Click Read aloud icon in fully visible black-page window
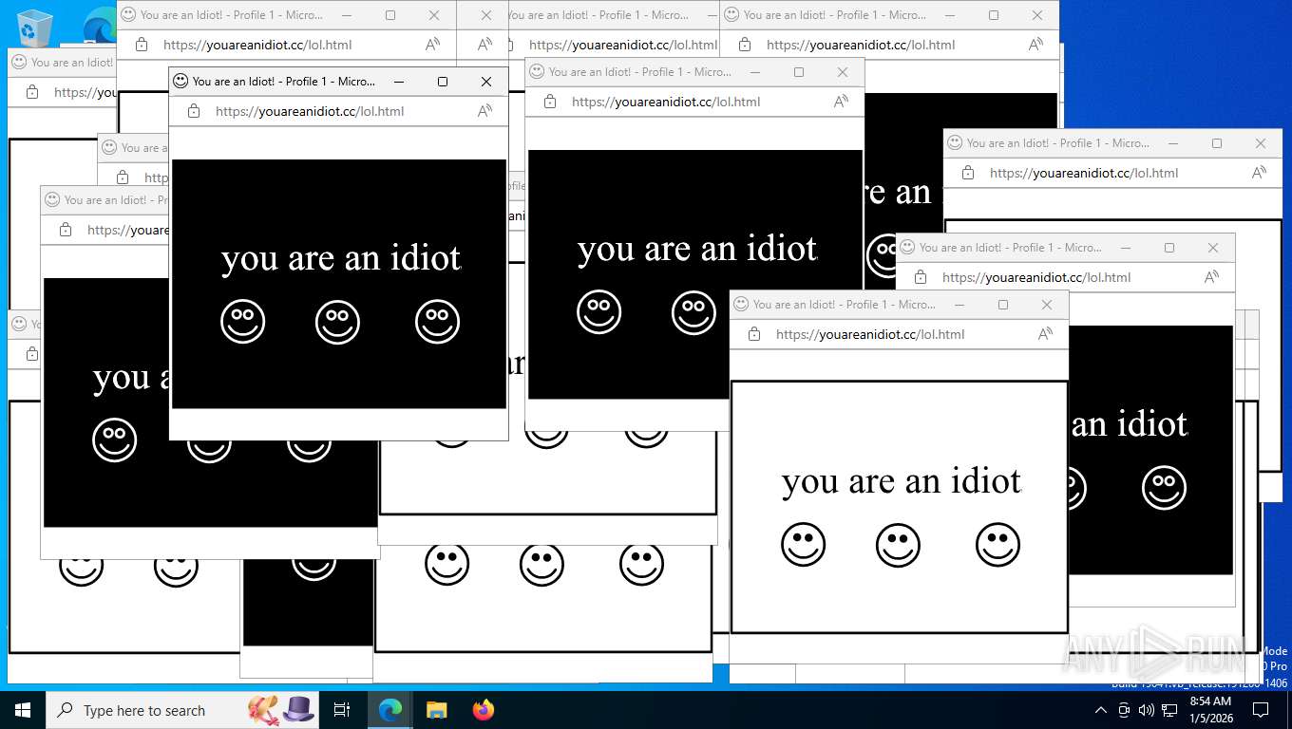The image size is (1292, 729). (484, 111)
